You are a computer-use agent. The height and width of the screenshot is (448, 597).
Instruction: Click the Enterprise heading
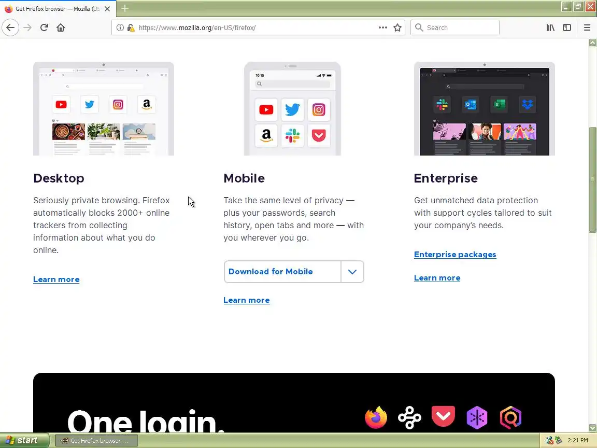(x=446, y=178)
